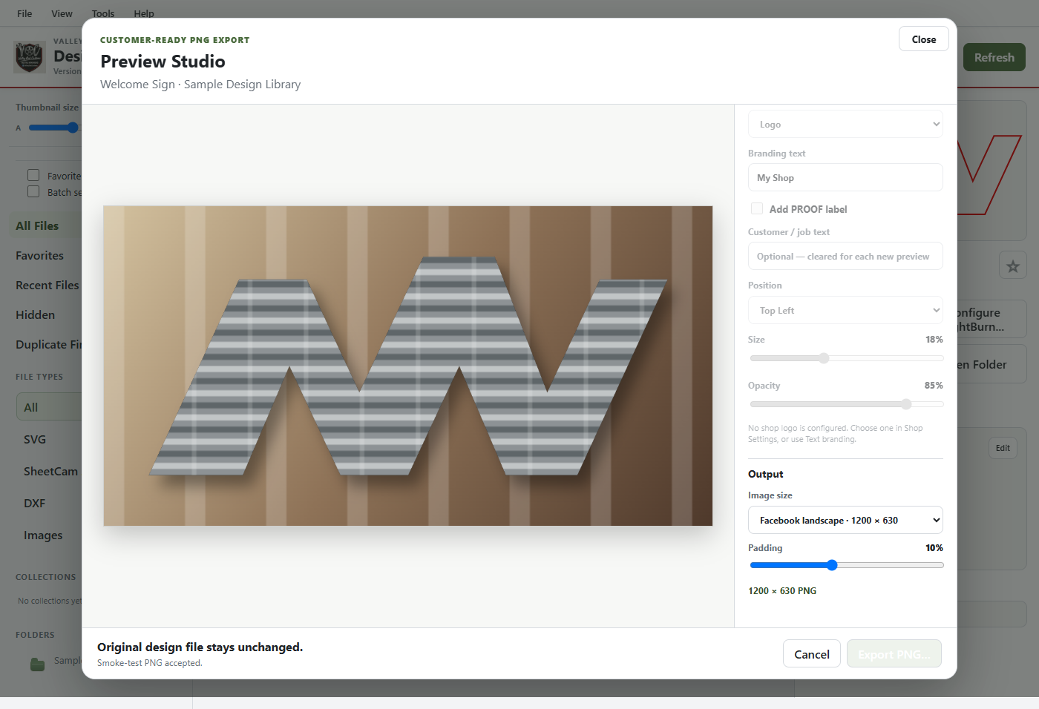Open the Image size dropdown
The height and width of the screenshot is (709, 1039).
[845, 520]
